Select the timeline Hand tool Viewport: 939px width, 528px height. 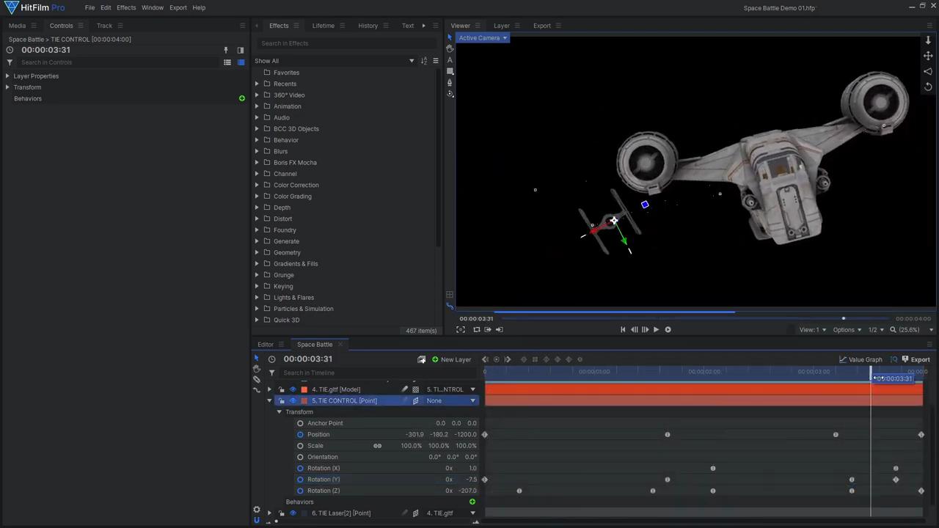coord(257,368)
